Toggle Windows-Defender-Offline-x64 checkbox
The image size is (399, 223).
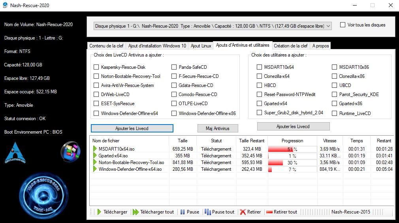pos(96,113)
